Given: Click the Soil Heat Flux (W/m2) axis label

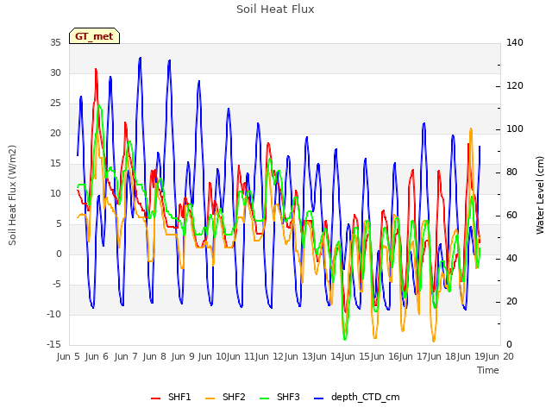Looking at the screenshot, I should (x=12, y=195).
